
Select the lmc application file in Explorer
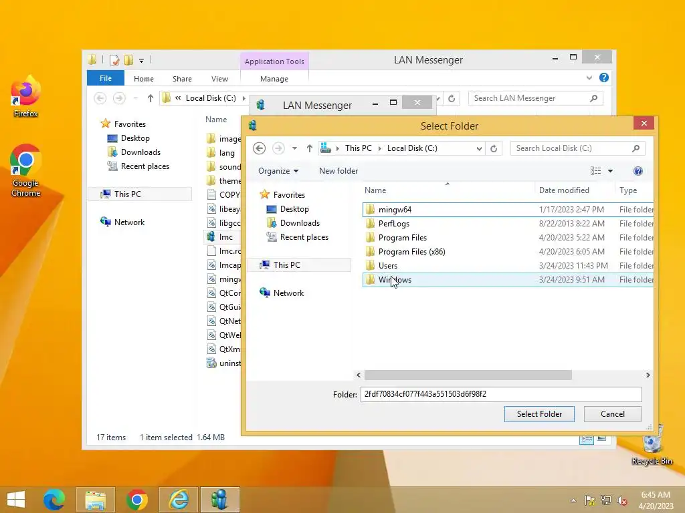click(x=223, y=237)
